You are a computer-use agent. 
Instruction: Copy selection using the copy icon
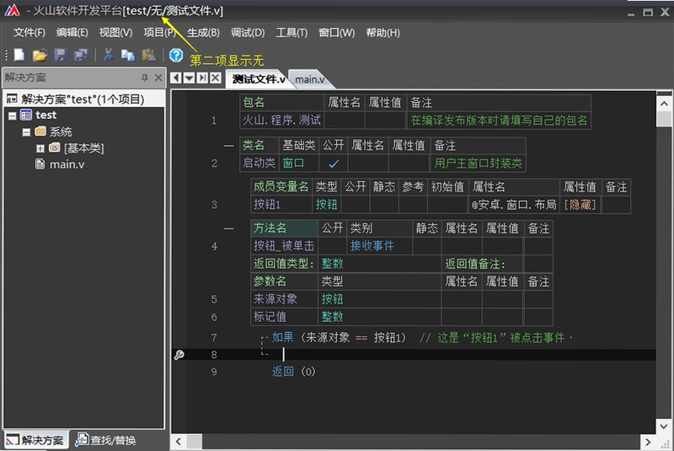pos(128,55)
